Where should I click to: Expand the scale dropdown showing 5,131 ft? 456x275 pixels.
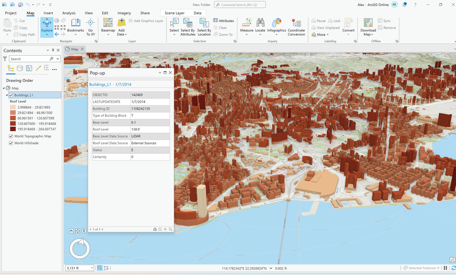tap(92, 268)
